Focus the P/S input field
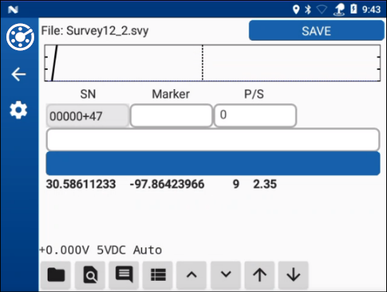The image size is (387, 292). click(x=255, y=115)
